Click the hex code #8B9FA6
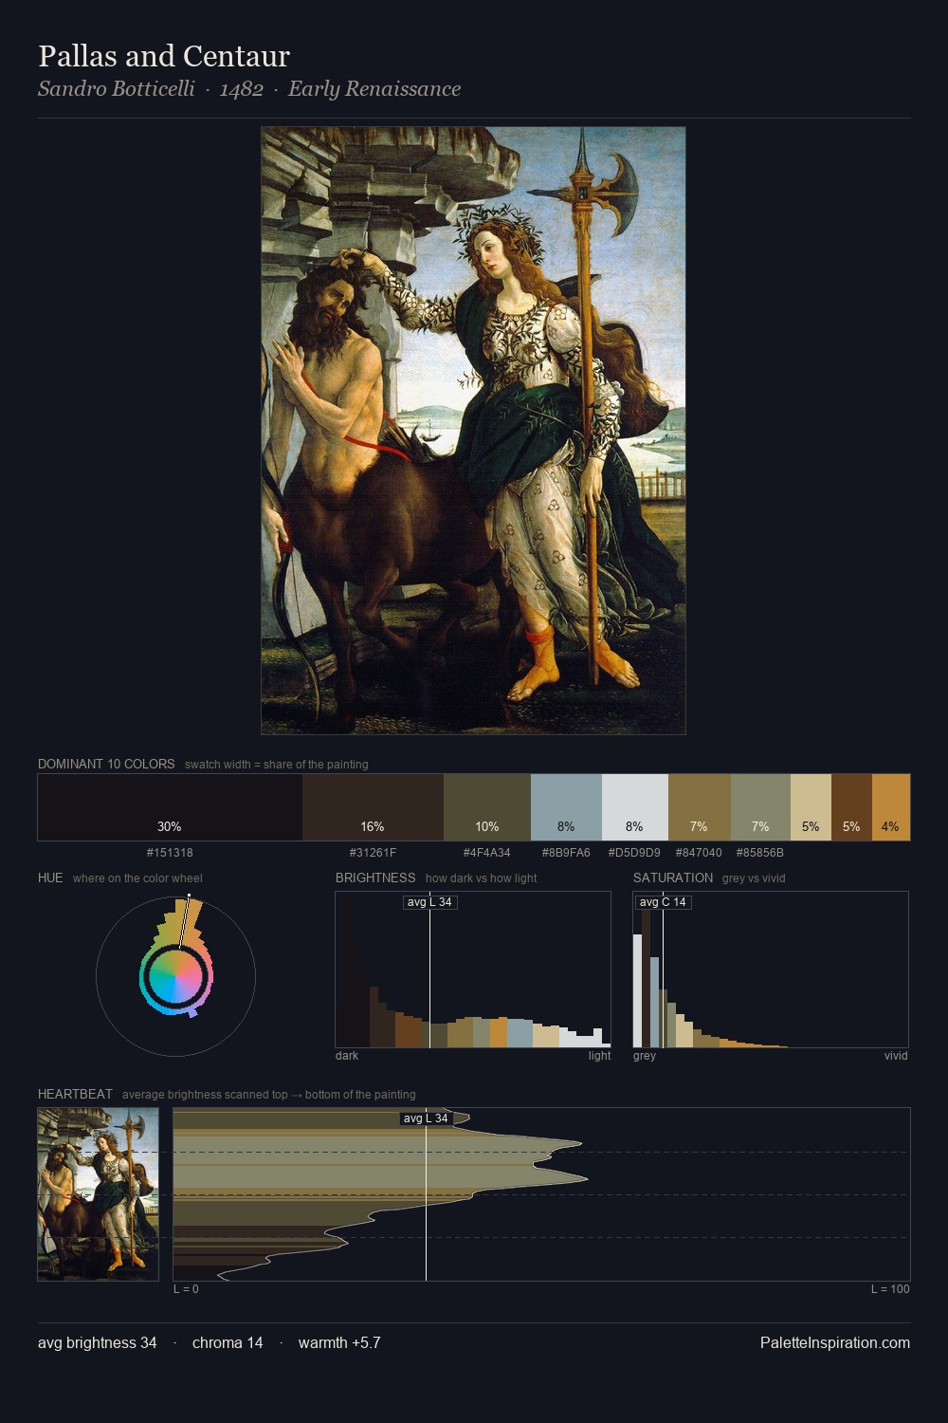 (x=566, y=853)
